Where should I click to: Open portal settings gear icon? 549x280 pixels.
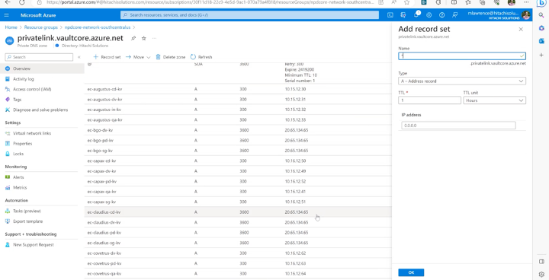tap(429, 15)
